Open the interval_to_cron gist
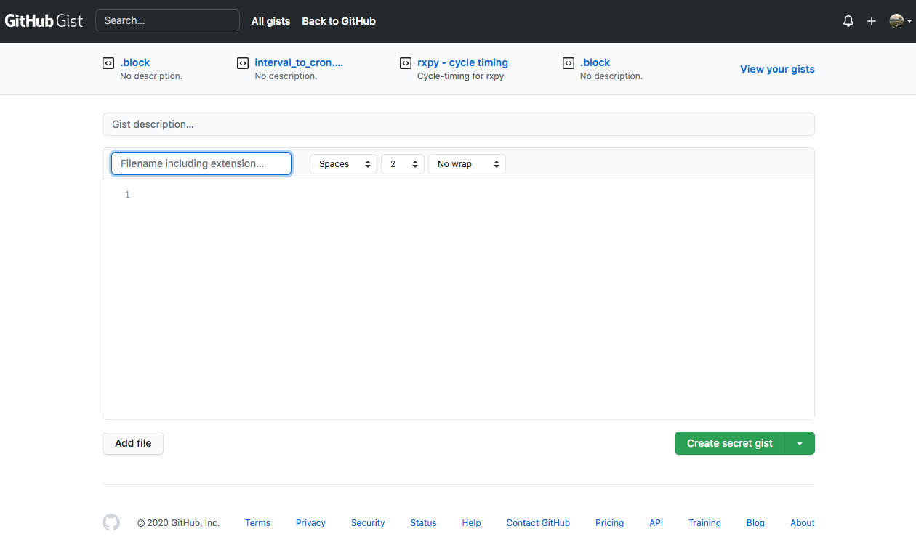This screenshot has width=916, height=558. pyautogui.click(x=299, y=62)
